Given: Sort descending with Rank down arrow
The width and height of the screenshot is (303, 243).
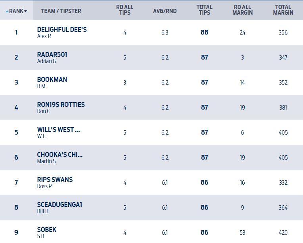Looking at the screenshot, I should [x=26, y=11].
